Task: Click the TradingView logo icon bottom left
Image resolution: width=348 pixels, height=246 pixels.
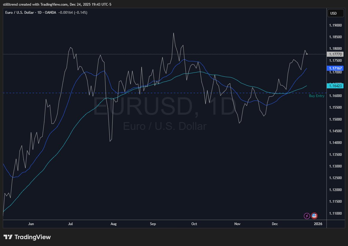Action: 8,237
